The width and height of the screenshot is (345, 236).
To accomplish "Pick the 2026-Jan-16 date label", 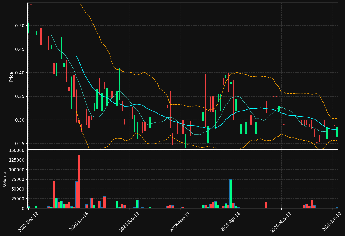I will (x=79, y=222).
